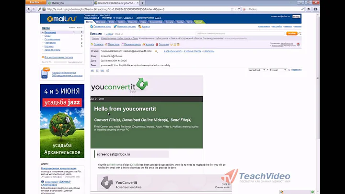
Task: Click the mailbox search input field
Action: coord(240,33)
